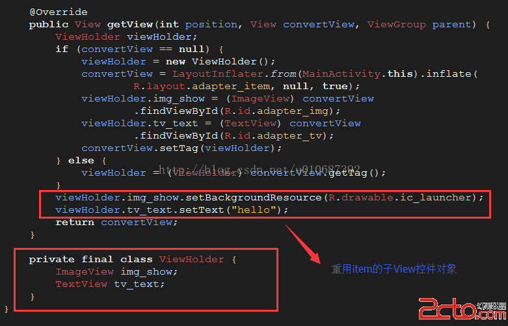This screenshot has height=326, width=508.
Task: Click the 'public' keyword before getView
Action: coord(49,25)
